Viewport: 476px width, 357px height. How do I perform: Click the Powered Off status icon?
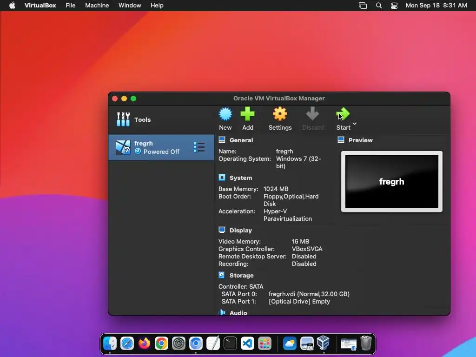point(138,151)
